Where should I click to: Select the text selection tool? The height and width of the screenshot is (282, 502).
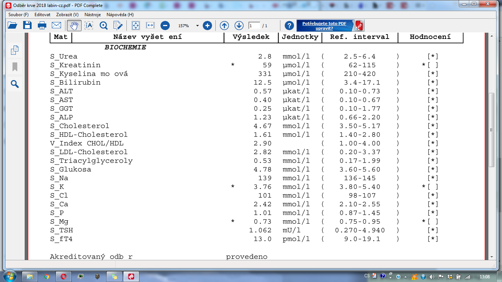[x=89, y=25]
